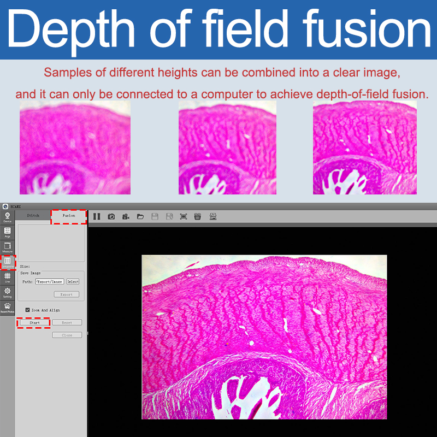437x437 pixels.
Task: Click the full-screen frame icon
Action: point(184,216)
